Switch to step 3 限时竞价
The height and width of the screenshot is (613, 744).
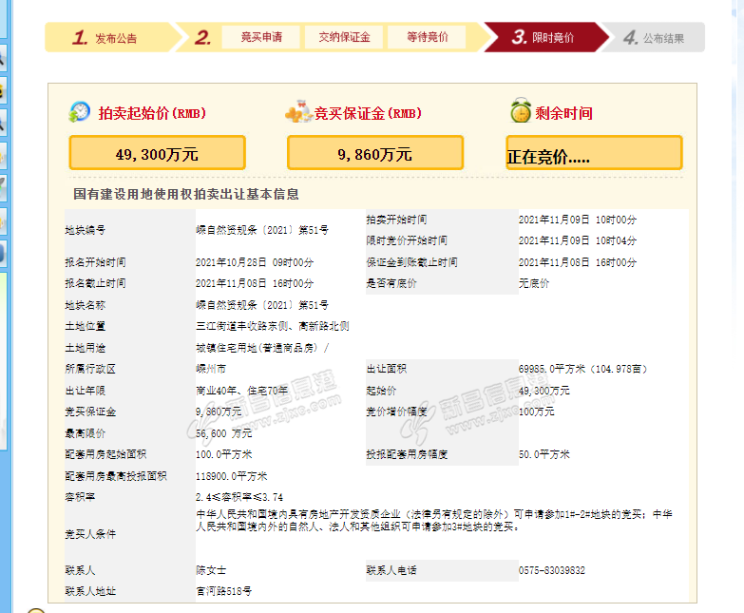point(544,38)
